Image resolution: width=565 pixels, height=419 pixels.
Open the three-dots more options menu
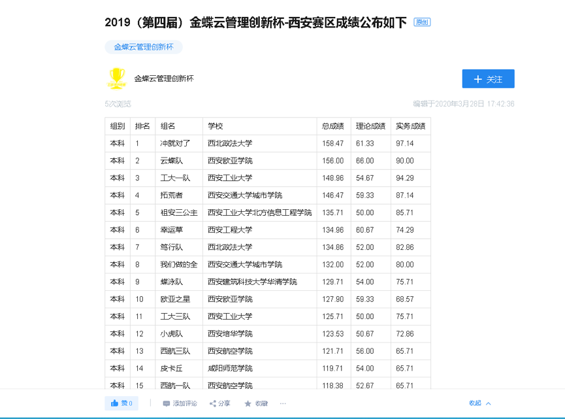click(283, 403)
